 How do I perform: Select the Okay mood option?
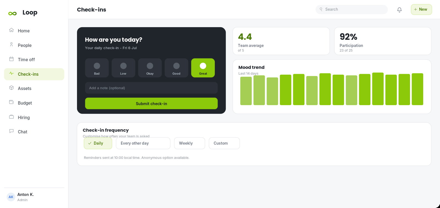(x=150, y=68)
